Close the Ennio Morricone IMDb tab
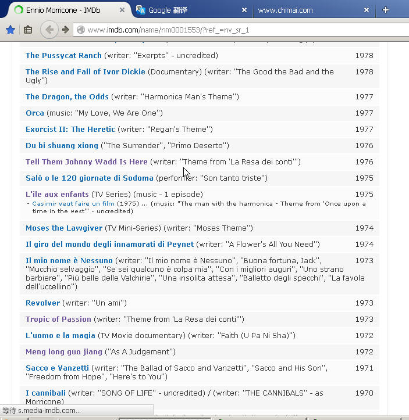 pos(122,10)
